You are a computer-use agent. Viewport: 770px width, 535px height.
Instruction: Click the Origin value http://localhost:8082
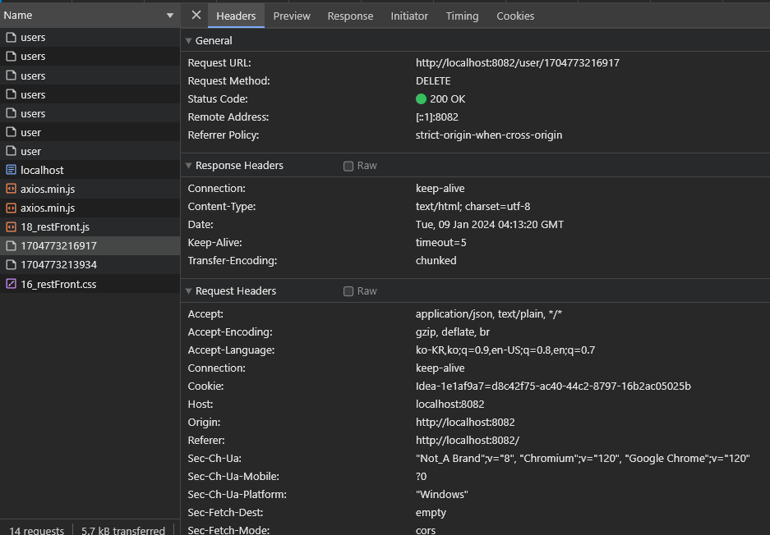(x=465, y=423)
